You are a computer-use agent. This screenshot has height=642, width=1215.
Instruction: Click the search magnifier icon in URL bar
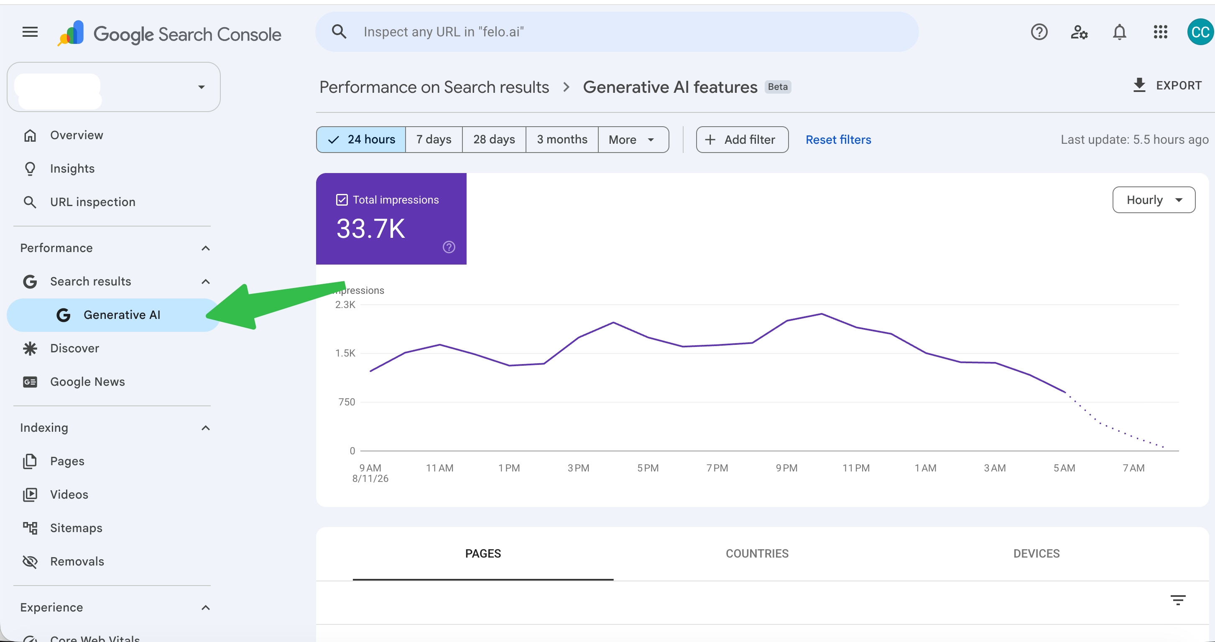point(339,32)
